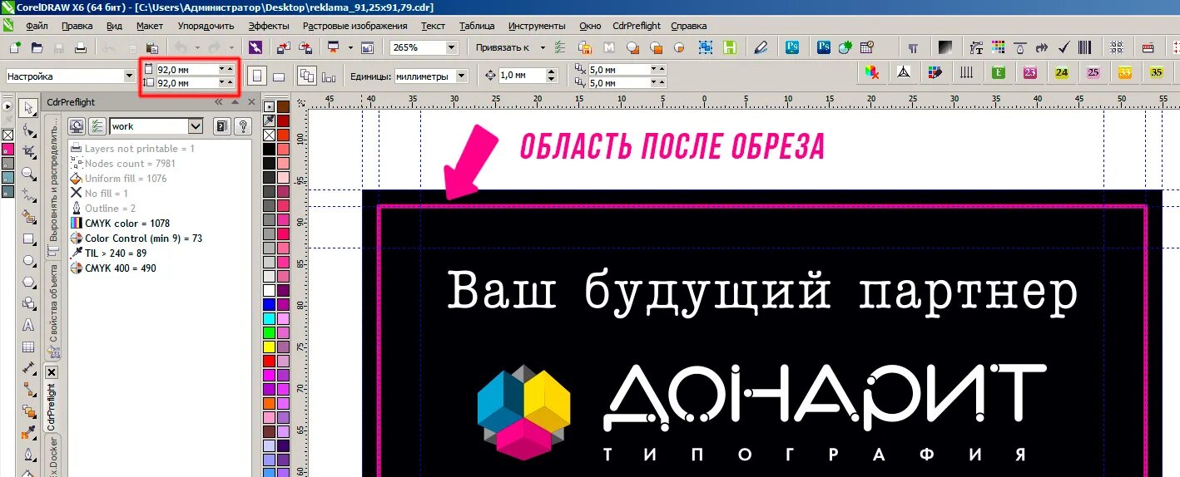Select the Rectangle tool

click(x=29, y=238)
